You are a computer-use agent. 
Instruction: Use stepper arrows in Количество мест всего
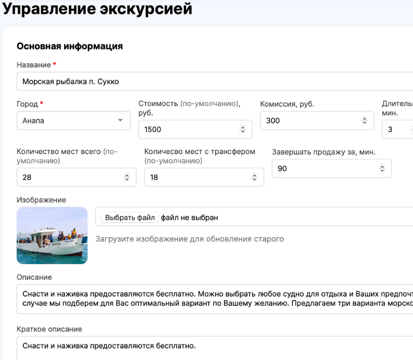127,177
